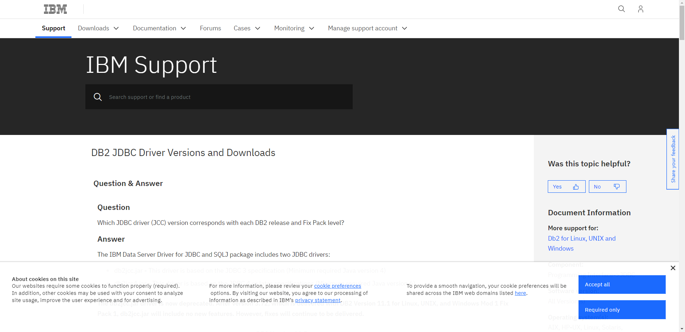This screenshot has width=685, height=332.
Task: Open Manage support account menu
Action: [x=363, y=28]
